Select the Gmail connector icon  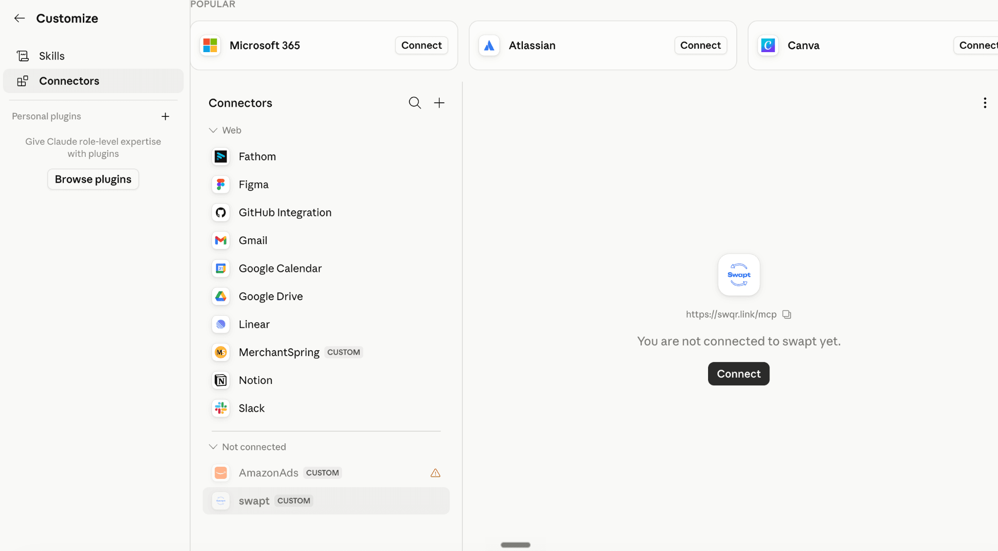[x=221, y=240]
